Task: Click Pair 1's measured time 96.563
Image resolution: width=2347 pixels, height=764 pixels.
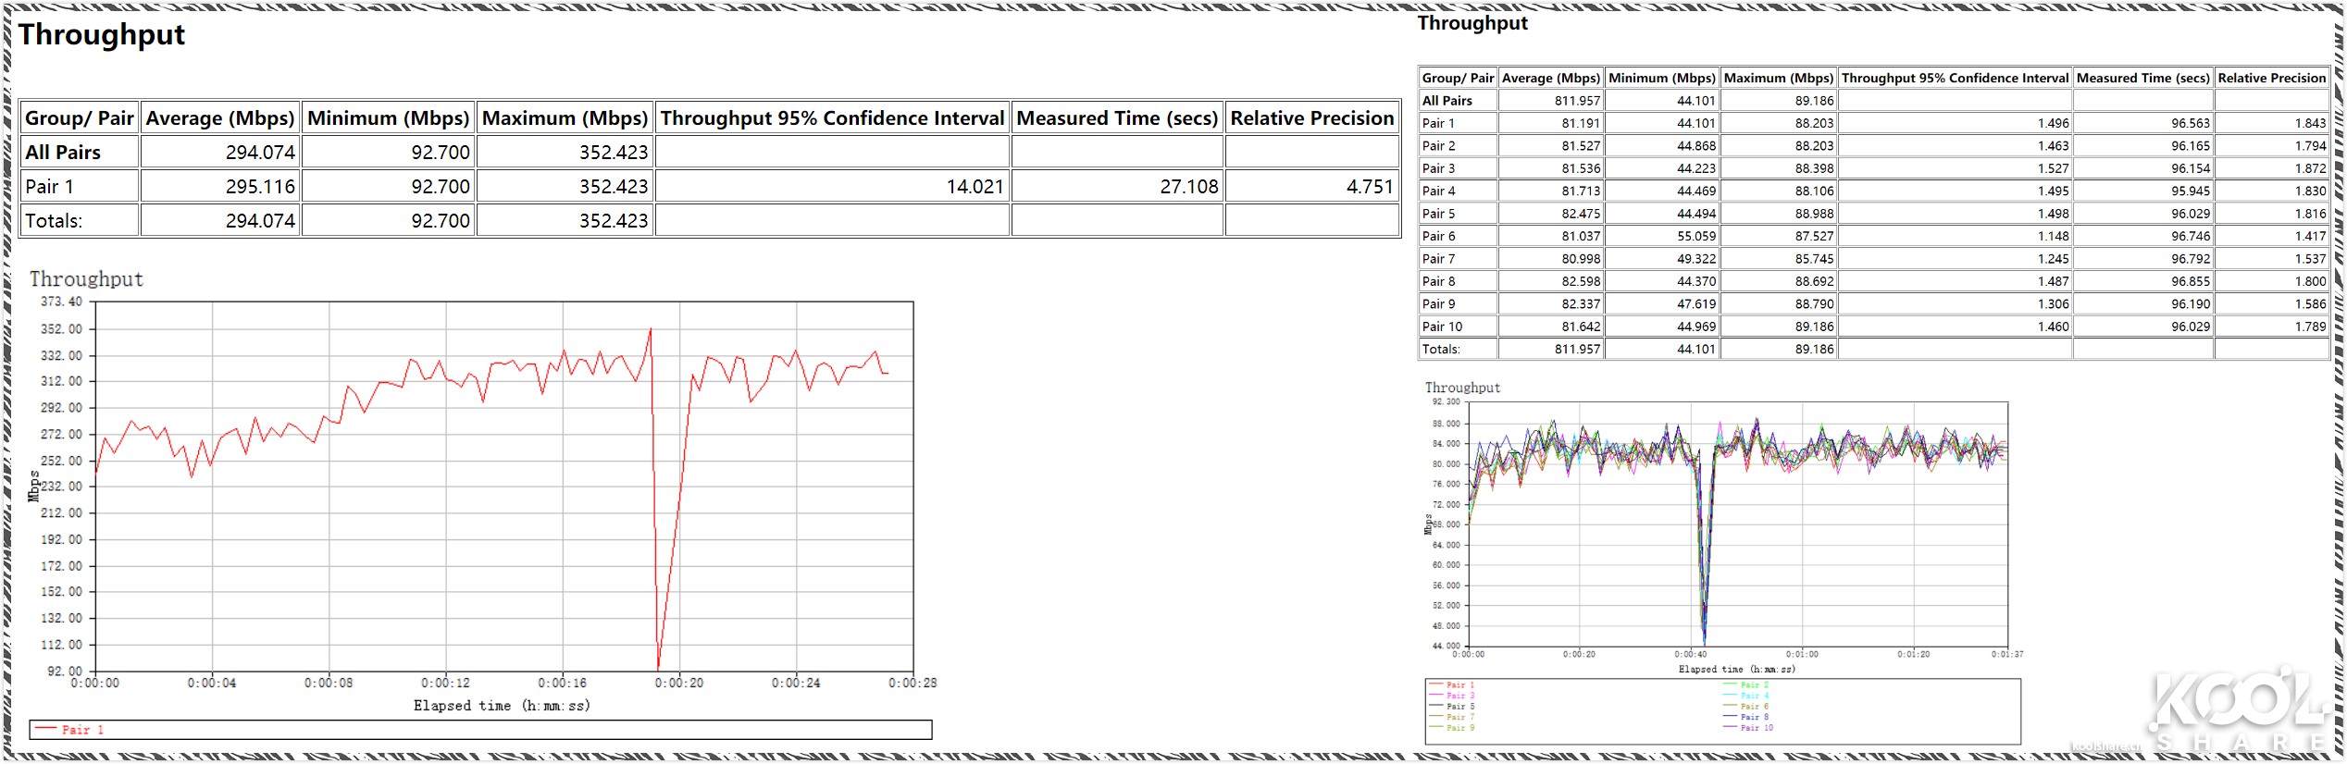Action: coord(2191,123)
